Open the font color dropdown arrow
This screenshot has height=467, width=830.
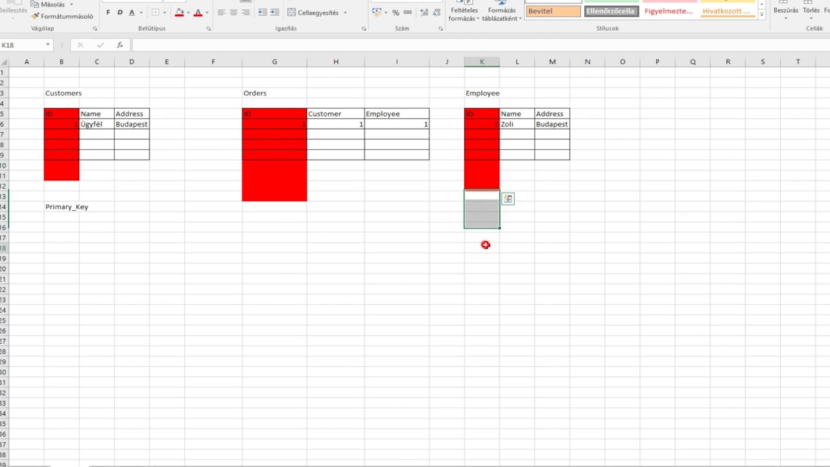click(x=207, y=12)
